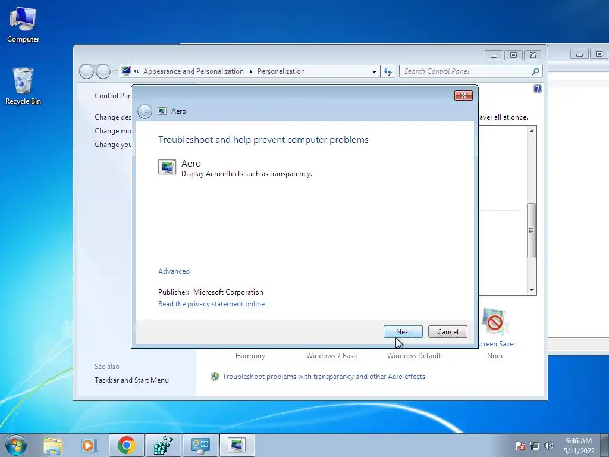Switch to Aero troubleshooter taskbar button
The height and width of the screenshot is (457, 609).
coord(237,445)
